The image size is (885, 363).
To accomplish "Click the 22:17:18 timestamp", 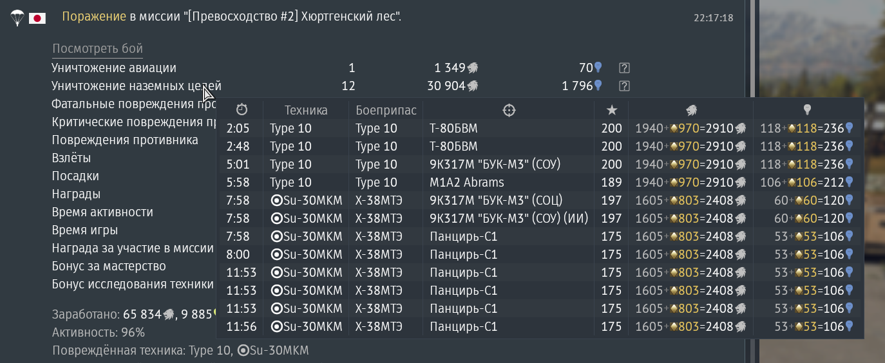I will (x=713, y=18).
